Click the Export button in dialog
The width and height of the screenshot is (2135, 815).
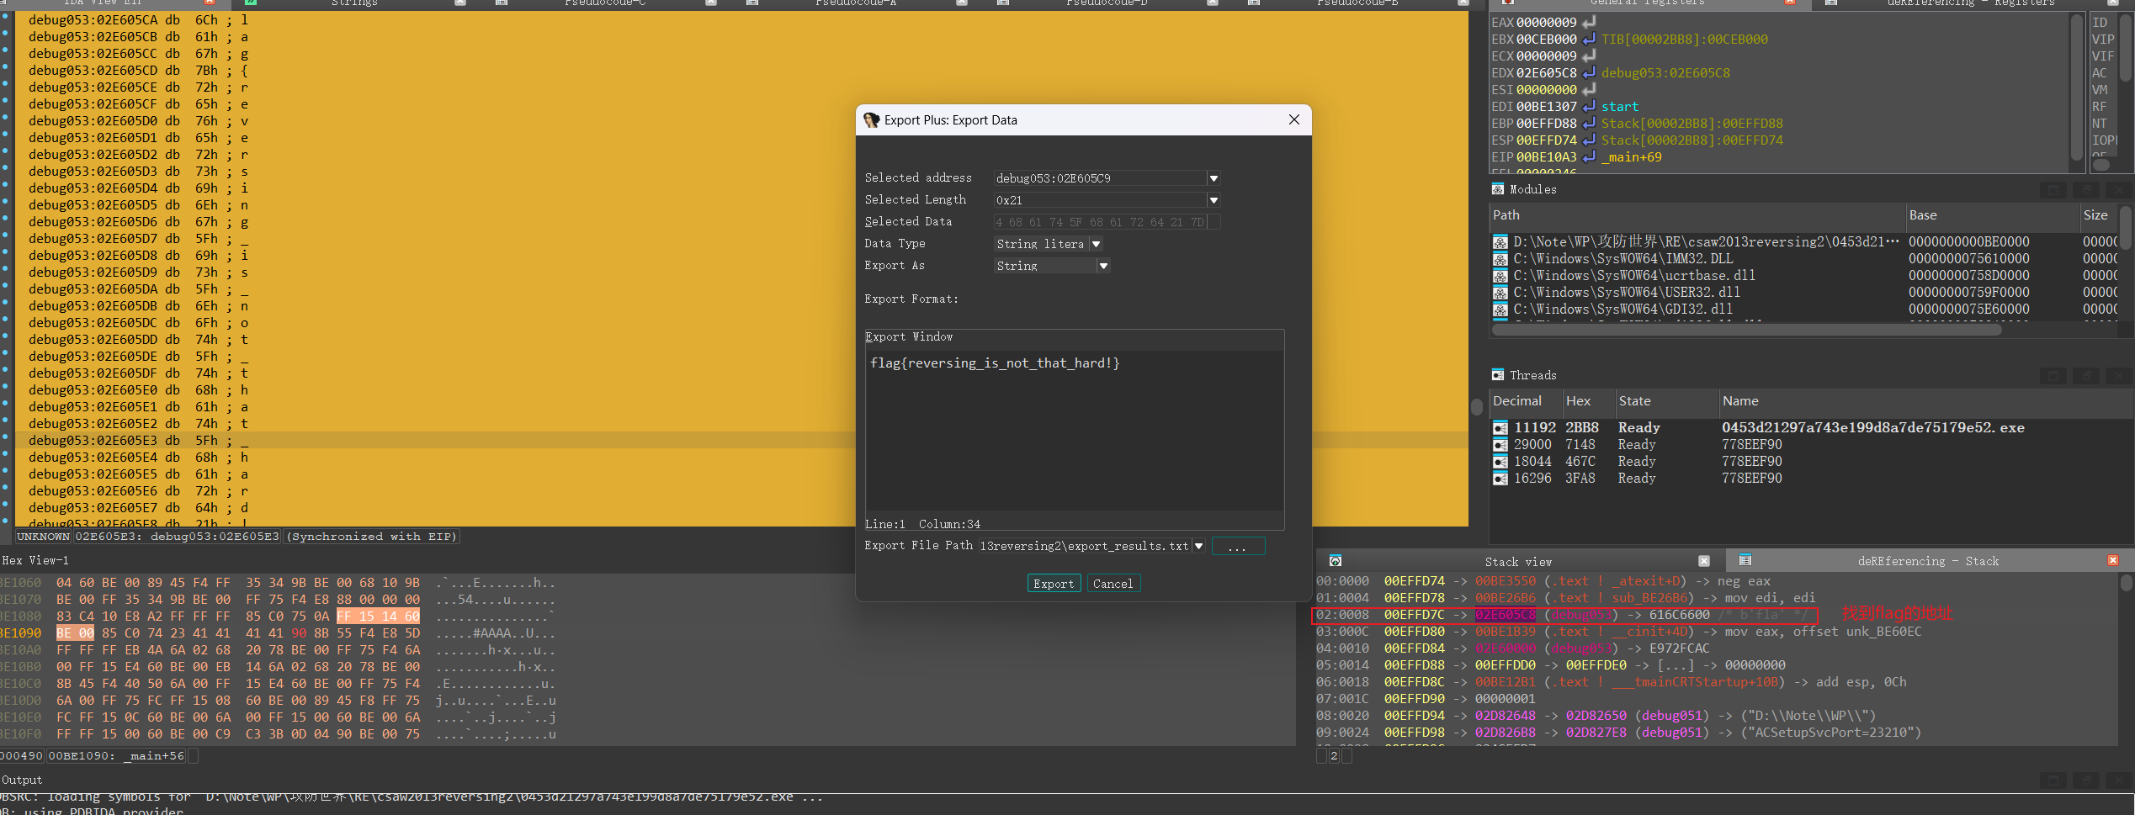tap(1054, 584)
